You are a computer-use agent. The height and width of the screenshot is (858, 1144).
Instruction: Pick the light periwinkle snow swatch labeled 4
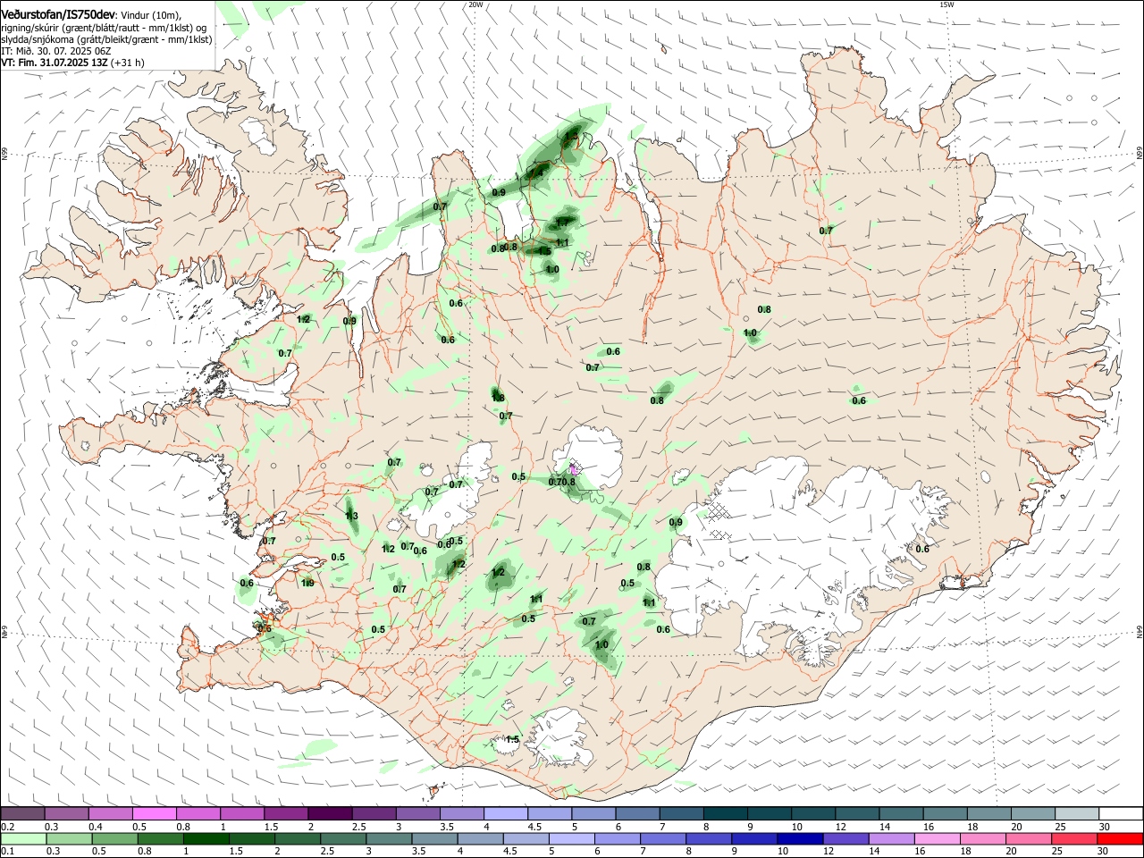[x=505, y=814]
